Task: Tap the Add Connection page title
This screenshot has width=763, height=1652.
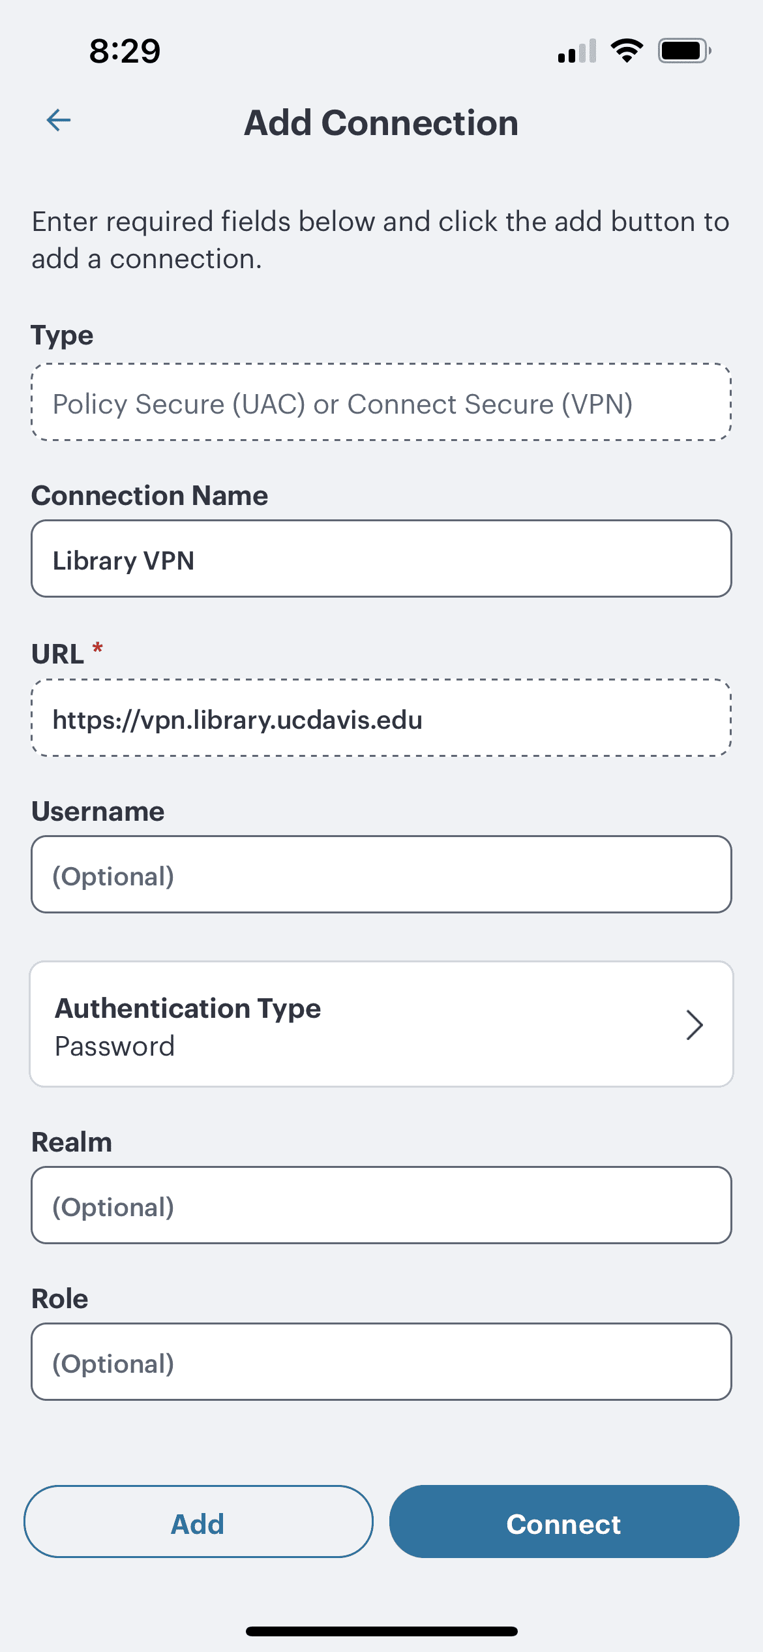Action: coord(381,123)
